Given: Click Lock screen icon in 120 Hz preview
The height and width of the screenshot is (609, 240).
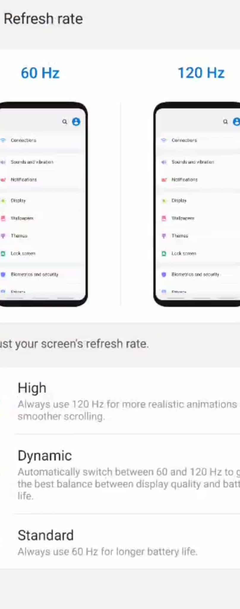Looking at the screenshot, I should 164,254.
